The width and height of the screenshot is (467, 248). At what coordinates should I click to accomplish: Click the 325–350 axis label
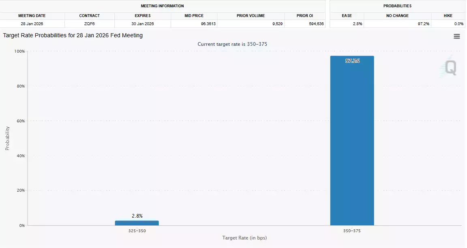pyautogui.click(x=137, y=230)
